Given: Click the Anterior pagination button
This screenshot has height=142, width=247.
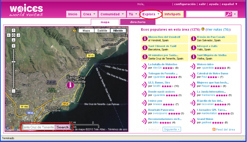Looking at the screenshot, I should tap(152, 129).
